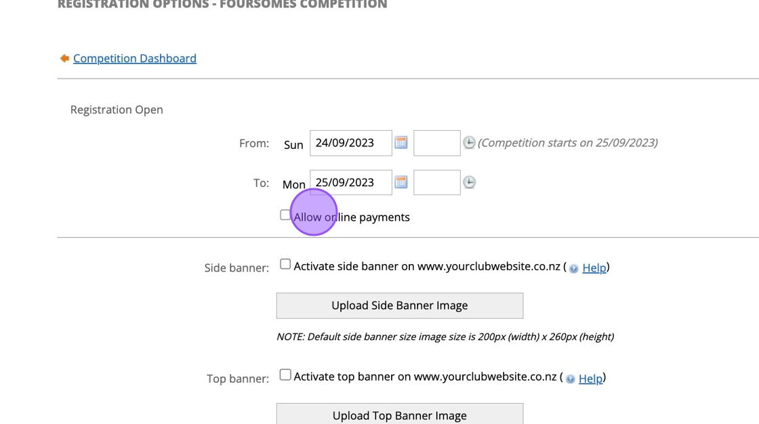Focus the From time input box
The height and width of the screenshot is (424, 759).
[x=436, y=143]
